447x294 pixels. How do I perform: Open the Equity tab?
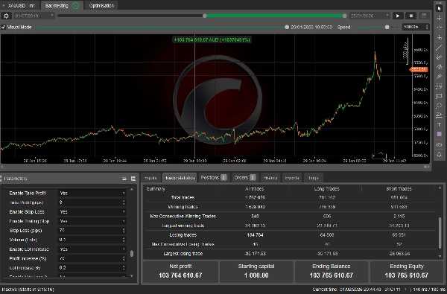(x=150, y=178)
